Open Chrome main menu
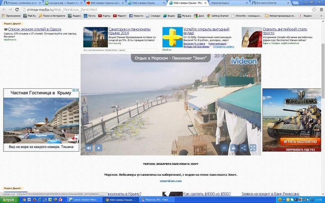This screenshot has height=203, width=325. click(x=321, y=10)
